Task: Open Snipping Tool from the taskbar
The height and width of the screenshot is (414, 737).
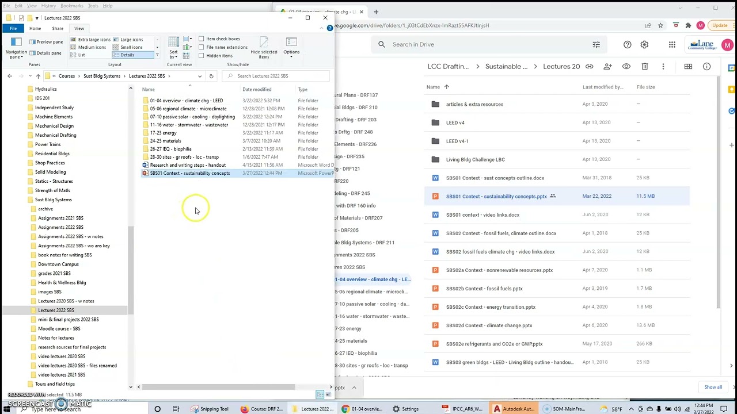Action: 210,409
